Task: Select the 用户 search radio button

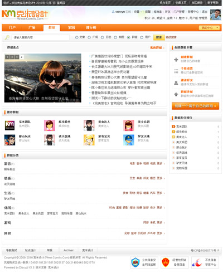Action: click(x=142, y=37)
